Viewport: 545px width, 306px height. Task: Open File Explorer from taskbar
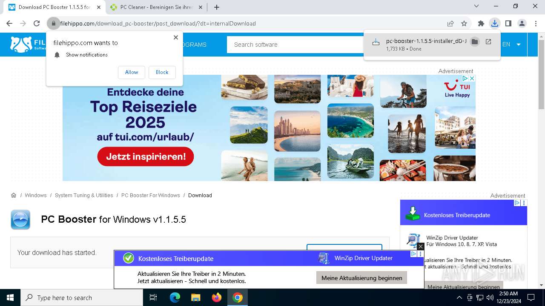(195, 297)
